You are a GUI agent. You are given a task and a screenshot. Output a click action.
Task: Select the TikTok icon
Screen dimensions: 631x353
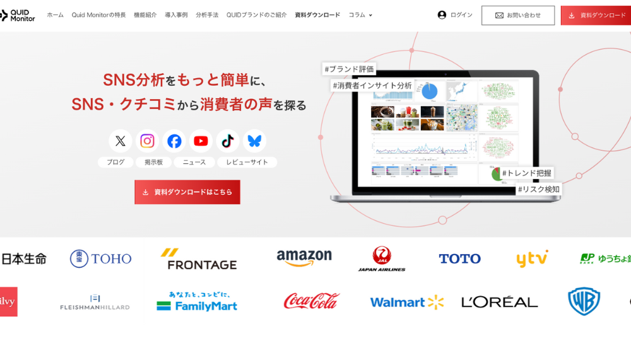(228, 141)
